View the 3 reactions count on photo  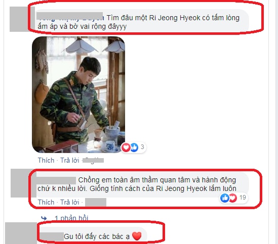142,147
